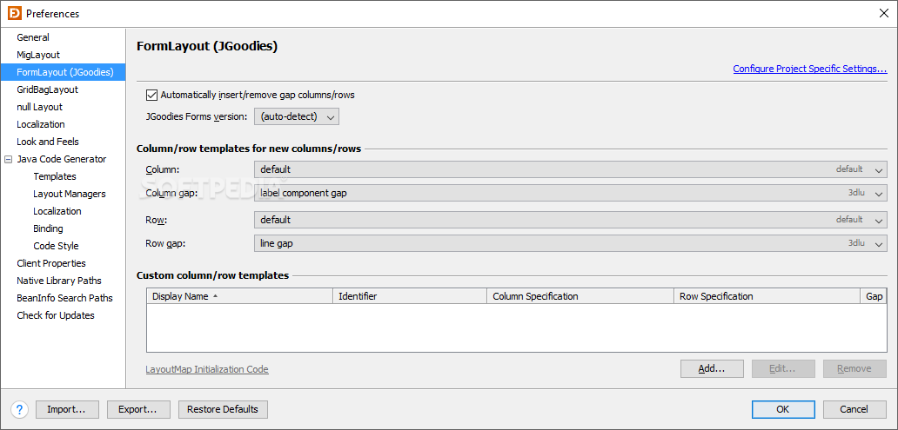Open the Row template dropdown
The image size is (898, 430).
[571, 220]
